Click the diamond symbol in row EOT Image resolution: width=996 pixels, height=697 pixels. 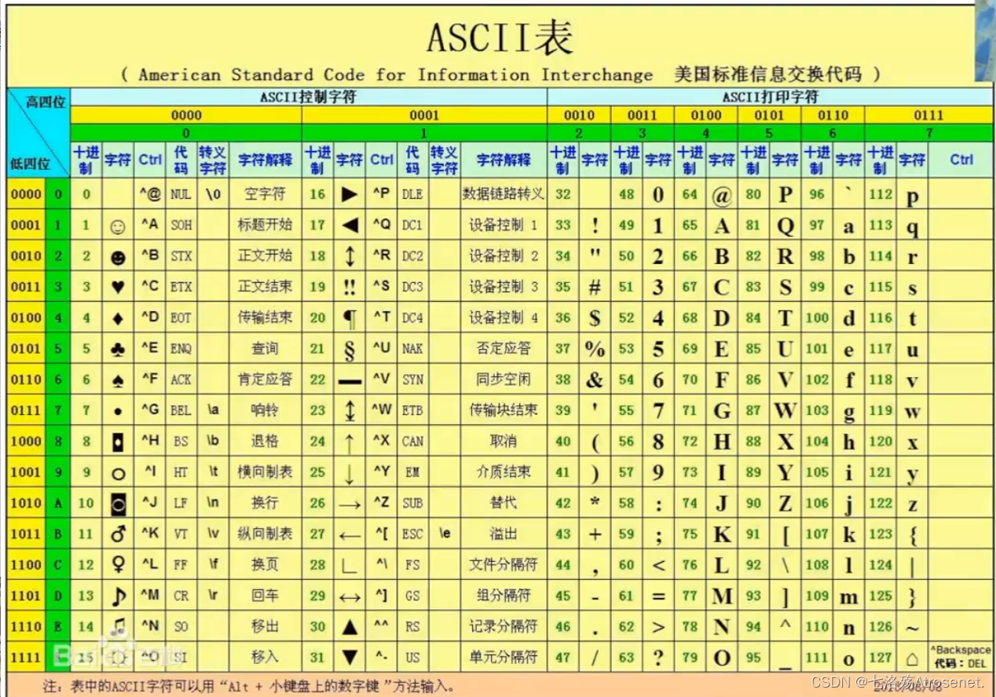pos(118,318)
